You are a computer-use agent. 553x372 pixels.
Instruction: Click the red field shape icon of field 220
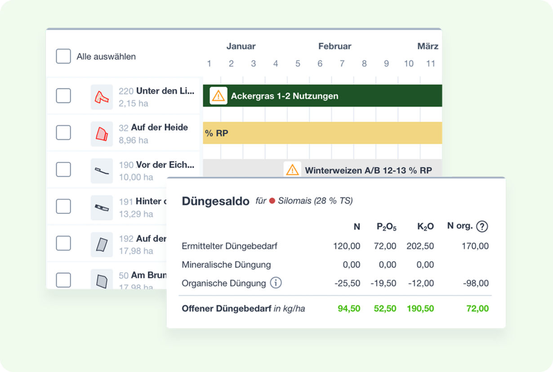pos(102,97)
